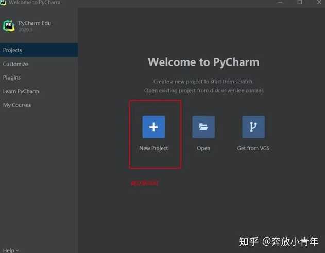Maximize the Welcome to PyCharm window

pos(300,2)
